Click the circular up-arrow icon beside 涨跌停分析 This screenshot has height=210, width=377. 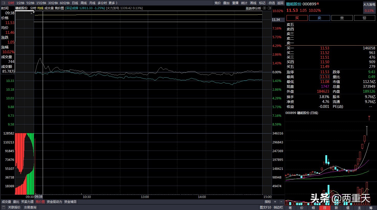click(264, 8)
